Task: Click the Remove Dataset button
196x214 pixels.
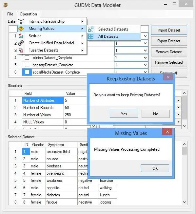Action: tap(169, 52)
